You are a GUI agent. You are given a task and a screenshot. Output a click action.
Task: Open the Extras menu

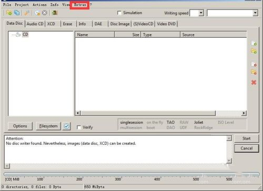tap(80, 5)
